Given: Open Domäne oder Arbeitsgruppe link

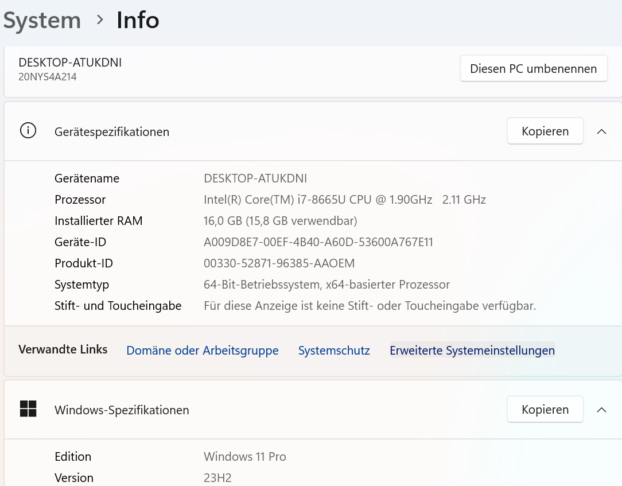Looking at the screenshot, I should pyautogui.click(x=203, y=351).
